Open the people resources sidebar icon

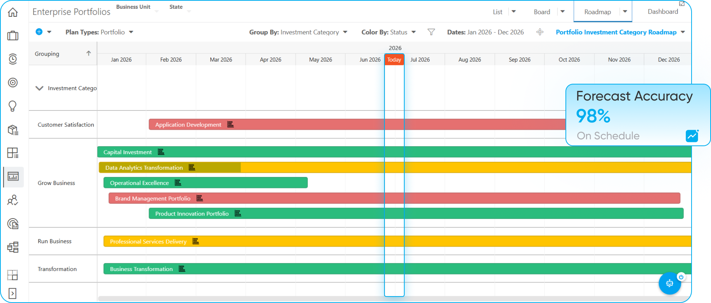click(13, 200)
